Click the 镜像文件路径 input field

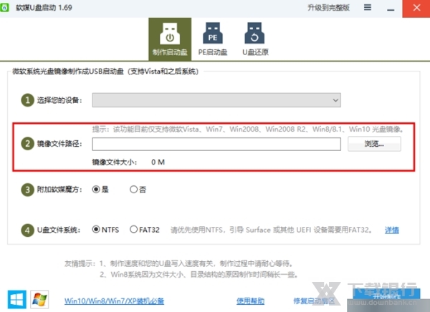click(216, 144)
